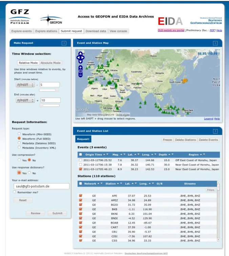
Task: Open help icon in Event and Station Map header
Action: [215, 43]
